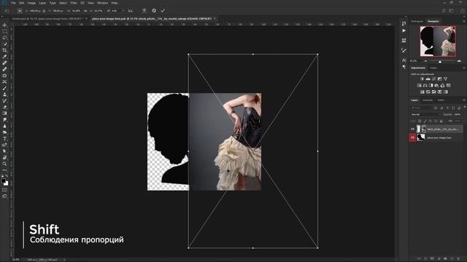Open the Layer menu
The width and height of the screenshot is (467, 262).
pyautogui.click(x=42, y=3)
